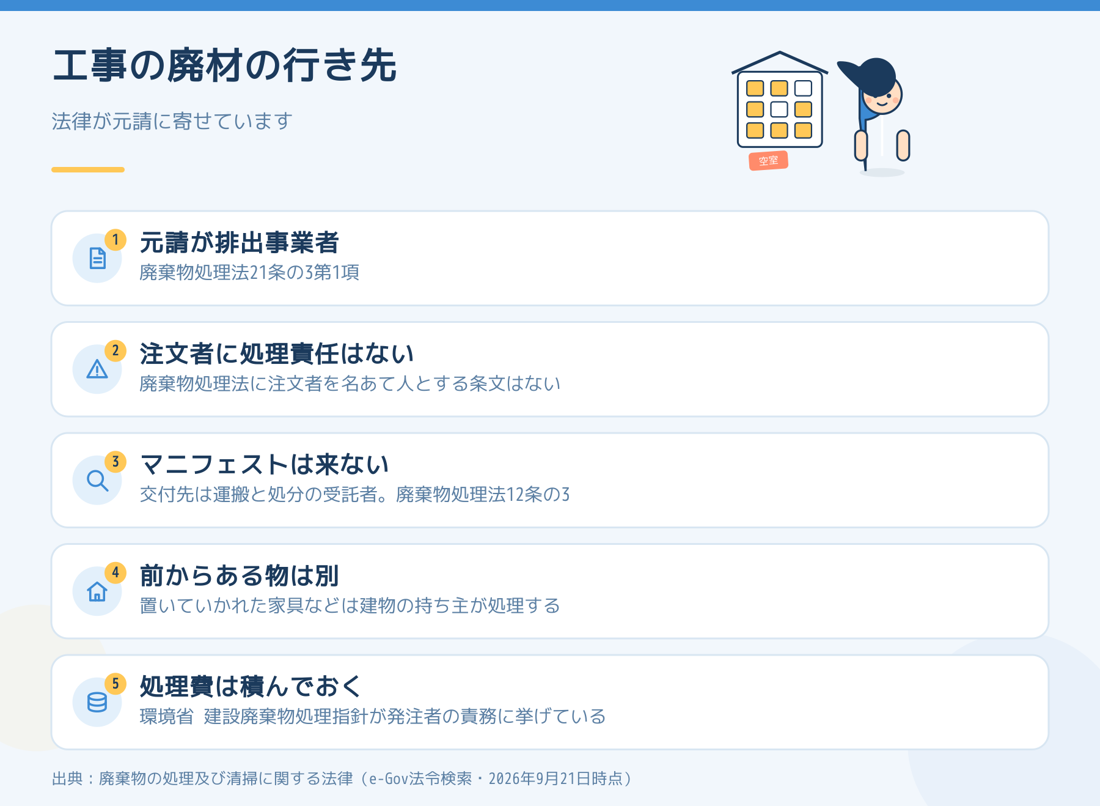Click number badge 2
This screenshot has height=806, width=1100.
(x=116, y=351)
